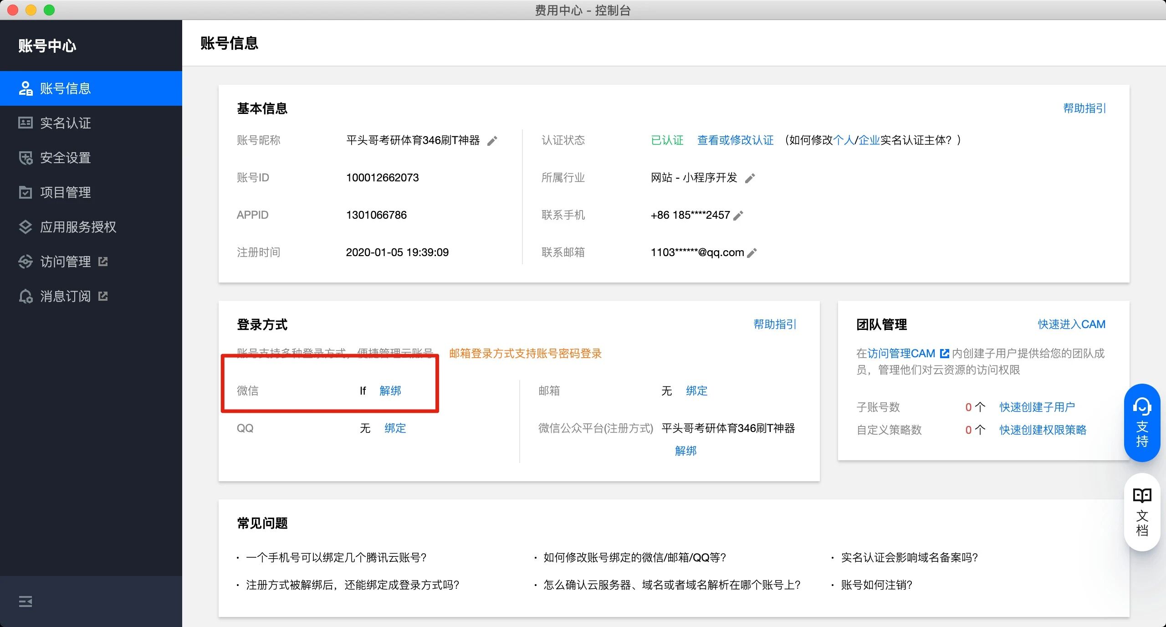Click the edit pencil next to contact phone
Viewport: 1166px width, 627px height.
(x=738, y=216)
